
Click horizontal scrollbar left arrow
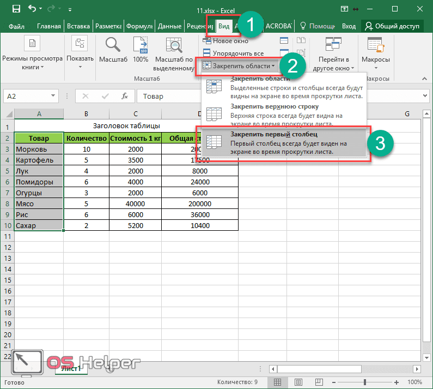coord(273,369)
